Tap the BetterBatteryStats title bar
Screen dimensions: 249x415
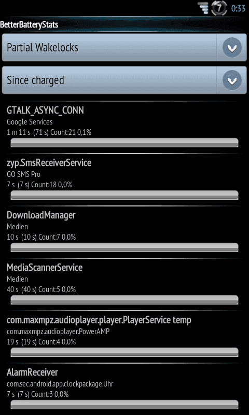[125, 25]
